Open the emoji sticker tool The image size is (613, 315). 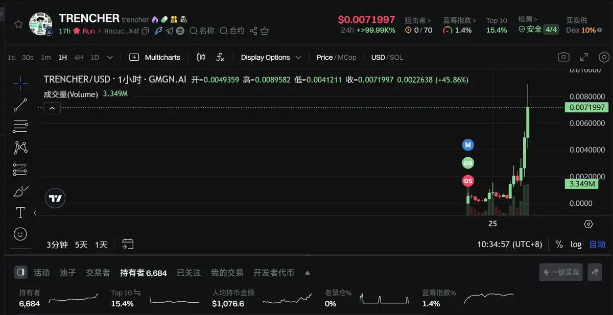click(x=20, y=234)
